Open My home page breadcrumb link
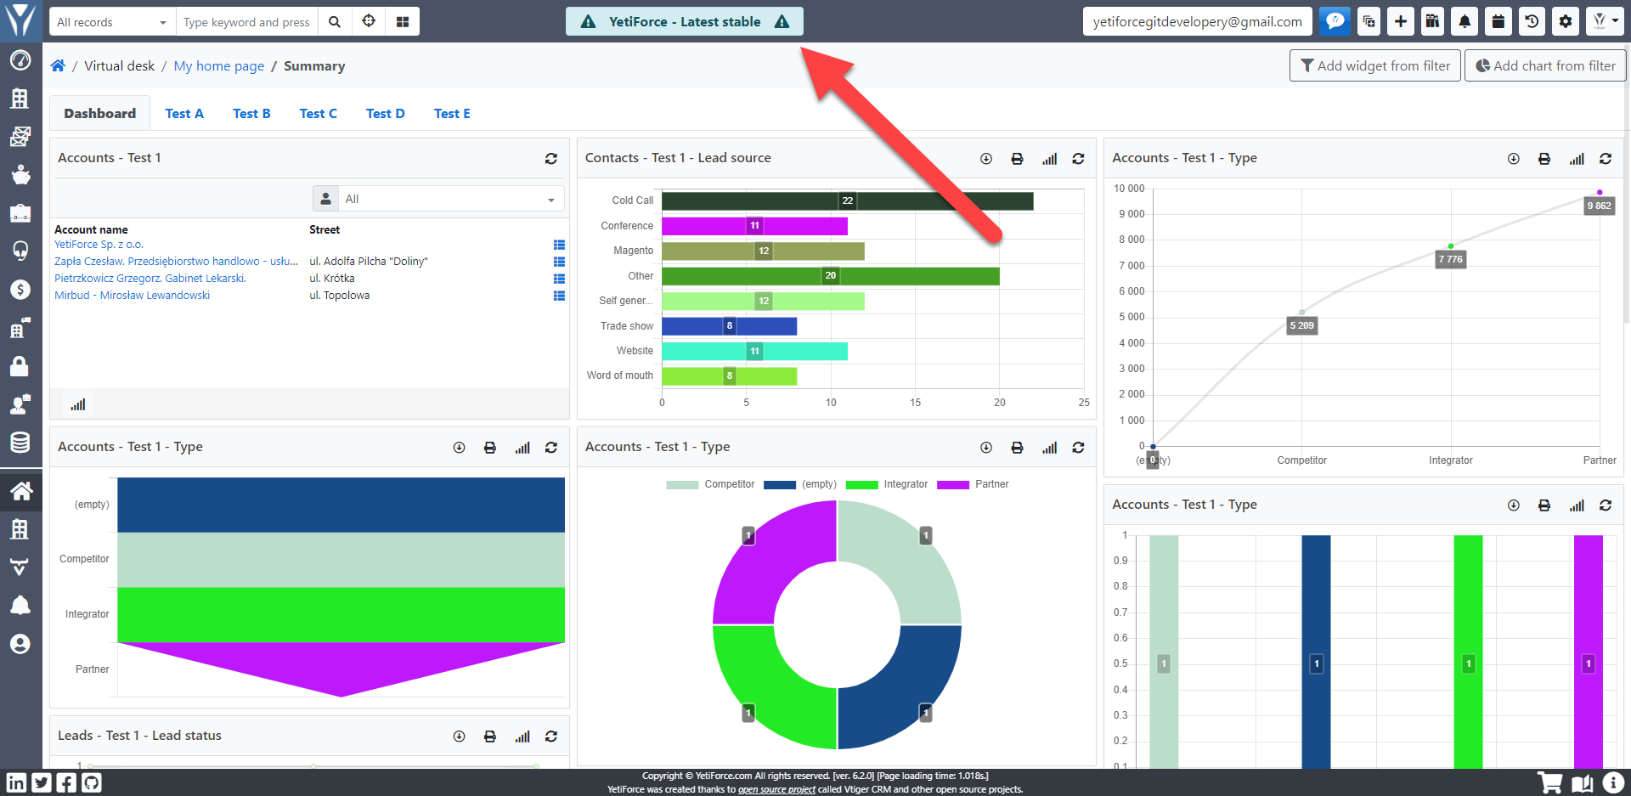1631x796 pixels. [219, 66]
